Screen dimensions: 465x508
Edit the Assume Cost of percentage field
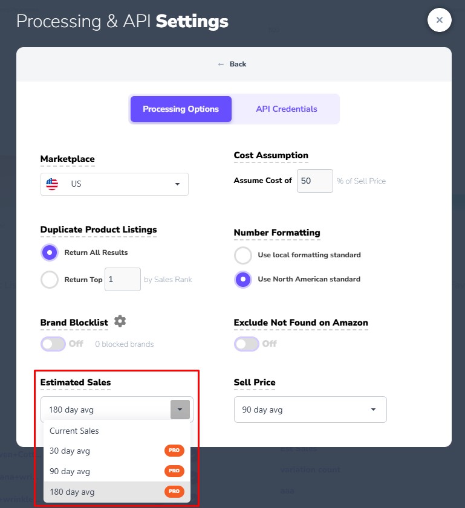[x=314, y=181]
